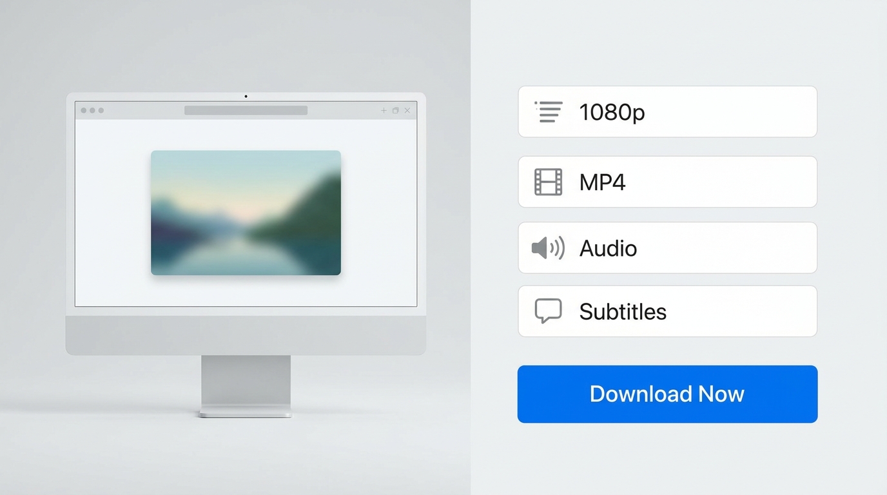The width and height of the screenshot is (887, 495).
Task: Select the Audio option row
Action: point(667,247)
